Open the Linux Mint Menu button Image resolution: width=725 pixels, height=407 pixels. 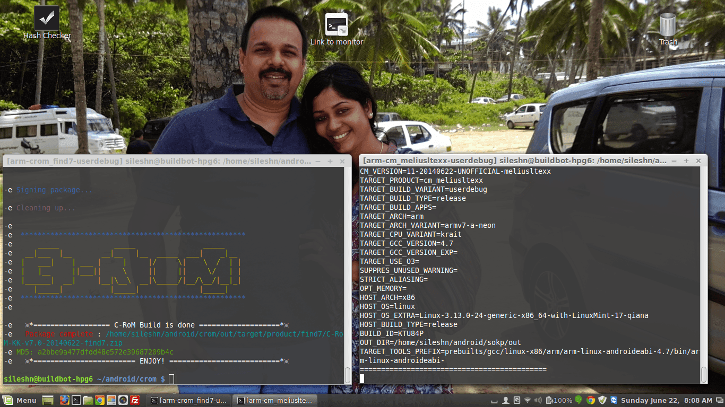(x=19, y=400)
